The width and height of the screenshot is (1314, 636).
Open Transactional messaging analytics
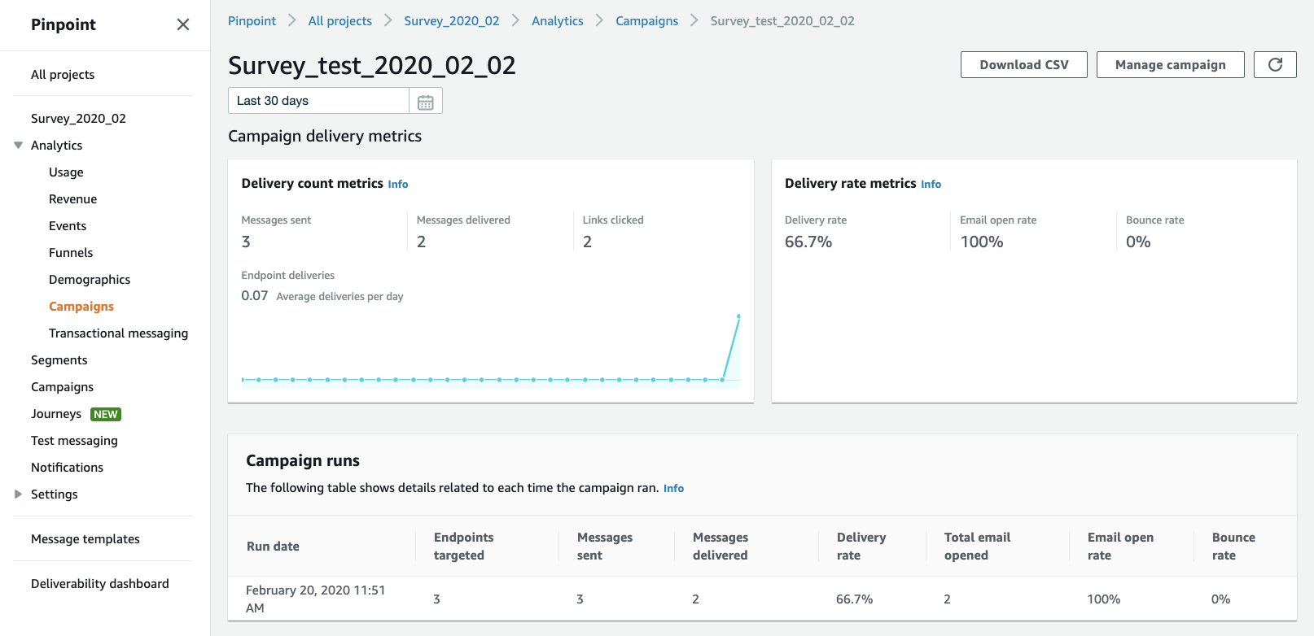(x=118, y=333)
